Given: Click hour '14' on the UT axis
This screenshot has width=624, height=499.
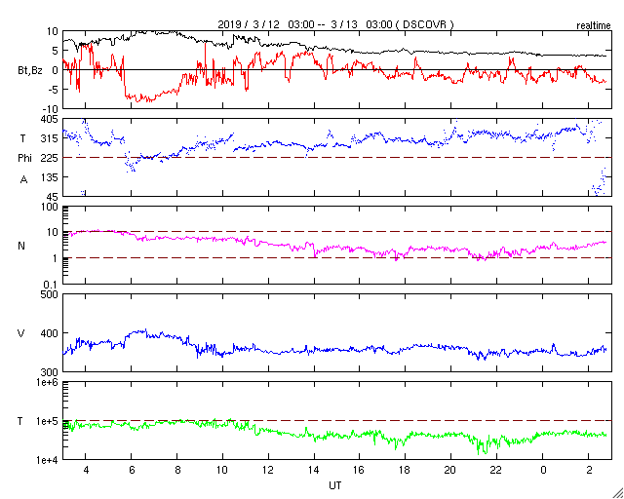Looking at the screenshot, I should (x=314, y=471).
